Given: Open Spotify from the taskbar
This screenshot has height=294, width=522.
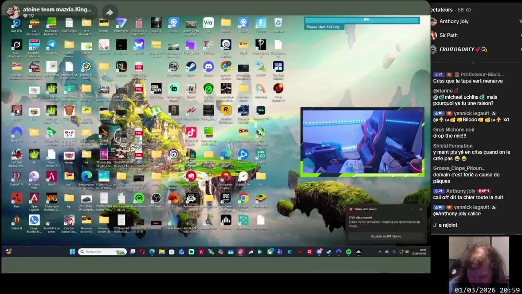Looking at the screenshot, I should click(x=349, y=252).
